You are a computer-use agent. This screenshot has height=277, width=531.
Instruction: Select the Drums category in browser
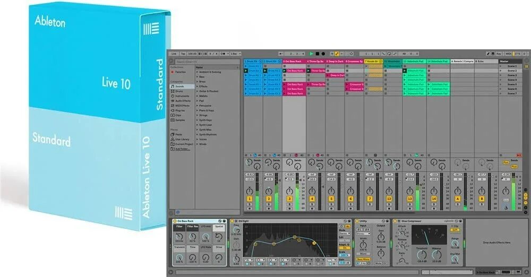click(182, 91)
